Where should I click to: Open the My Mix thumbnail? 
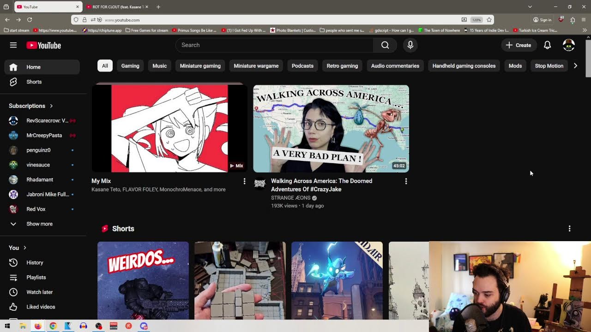(x=169, y=128)
